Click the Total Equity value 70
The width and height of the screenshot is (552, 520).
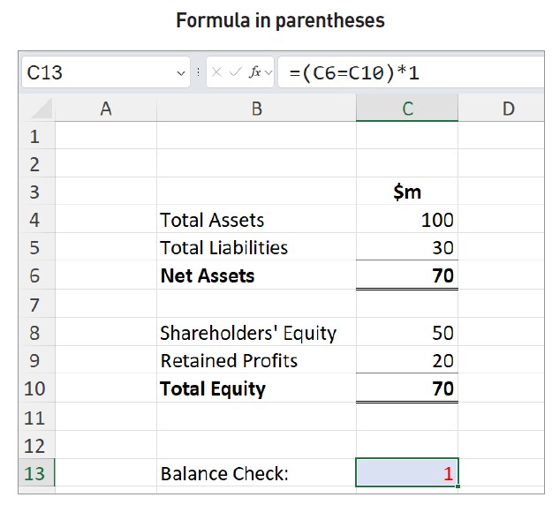[x=407, y=388]
